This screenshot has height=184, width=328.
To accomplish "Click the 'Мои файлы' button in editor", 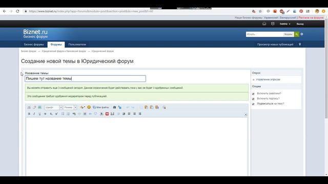I will click(101, 107).
